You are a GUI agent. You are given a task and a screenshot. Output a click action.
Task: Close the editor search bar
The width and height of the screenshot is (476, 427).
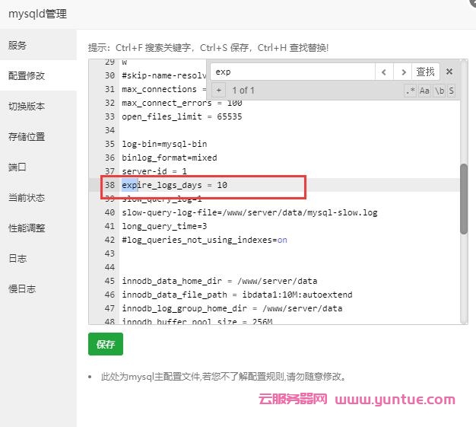(449, 72)
